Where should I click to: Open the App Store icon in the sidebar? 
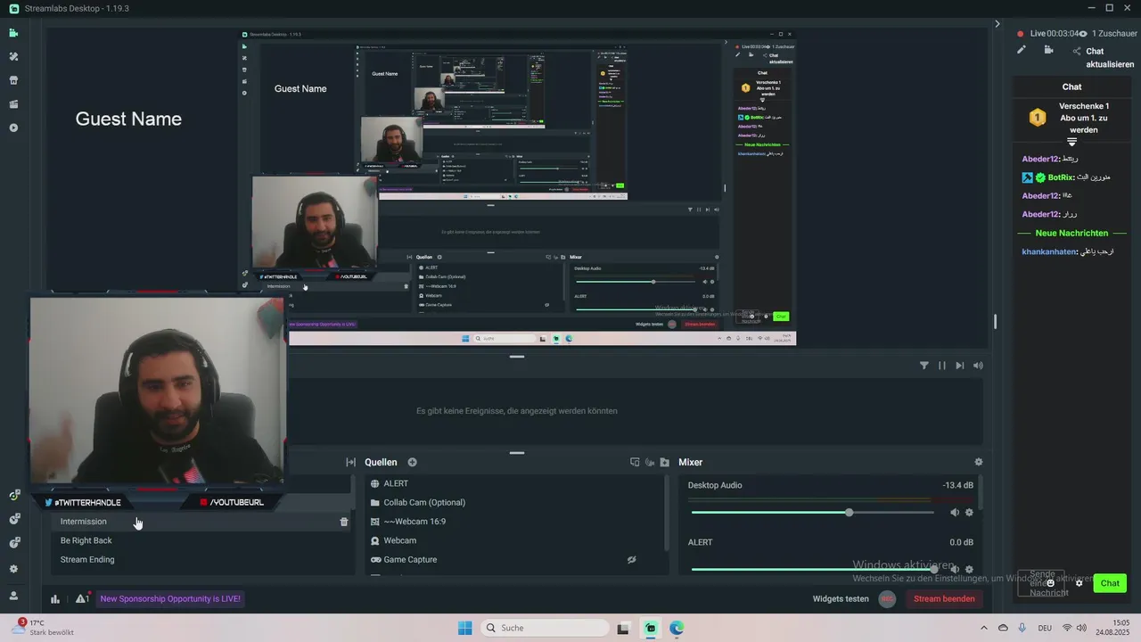click(x=13, y=80)
